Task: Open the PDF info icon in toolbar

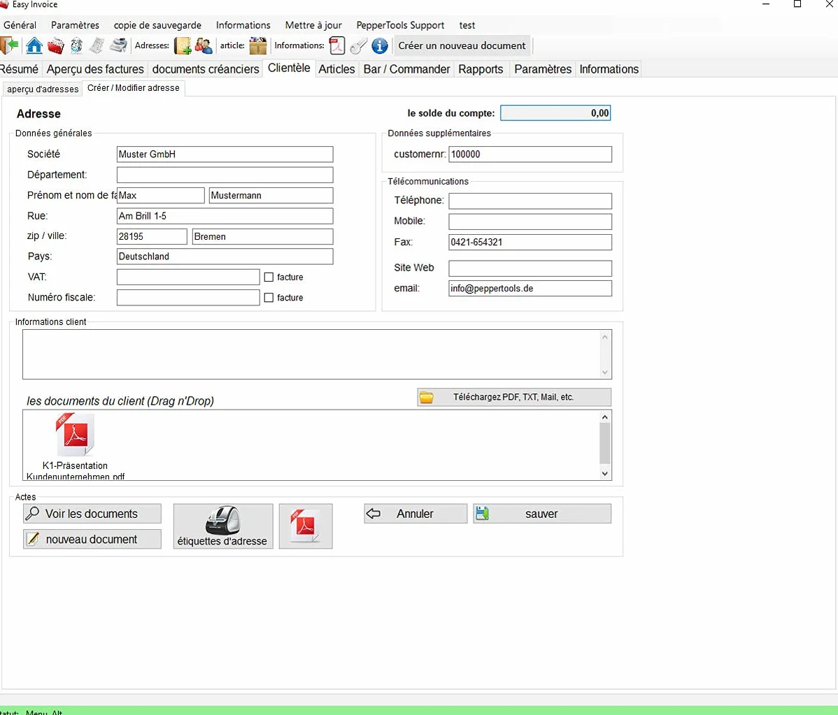Action: [337, 46]
